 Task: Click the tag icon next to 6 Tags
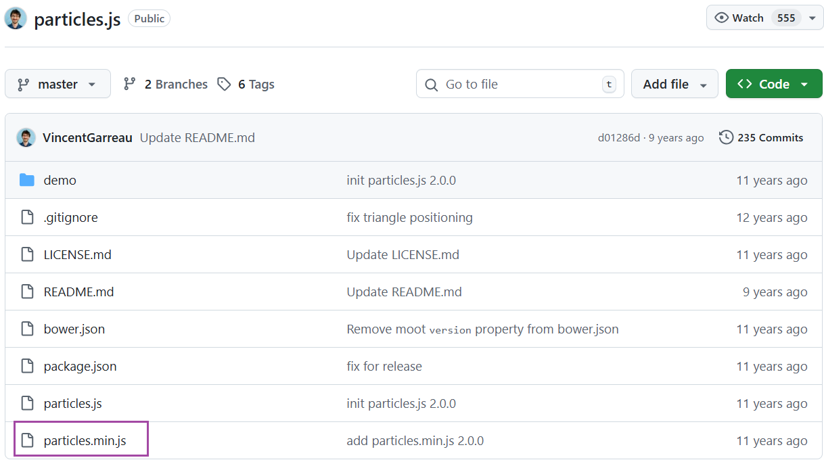[224, 84]
